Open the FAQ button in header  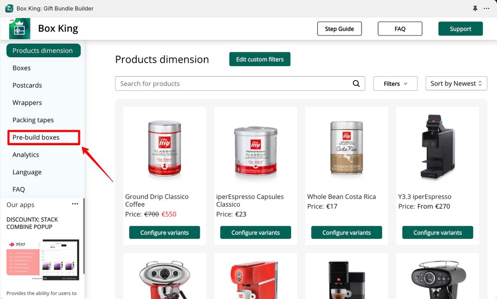coord(400,29)
